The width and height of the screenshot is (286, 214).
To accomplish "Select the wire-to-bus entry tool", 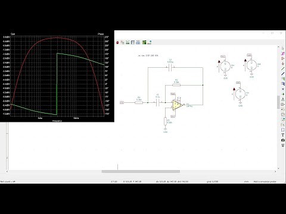I will tap(283, 78).
